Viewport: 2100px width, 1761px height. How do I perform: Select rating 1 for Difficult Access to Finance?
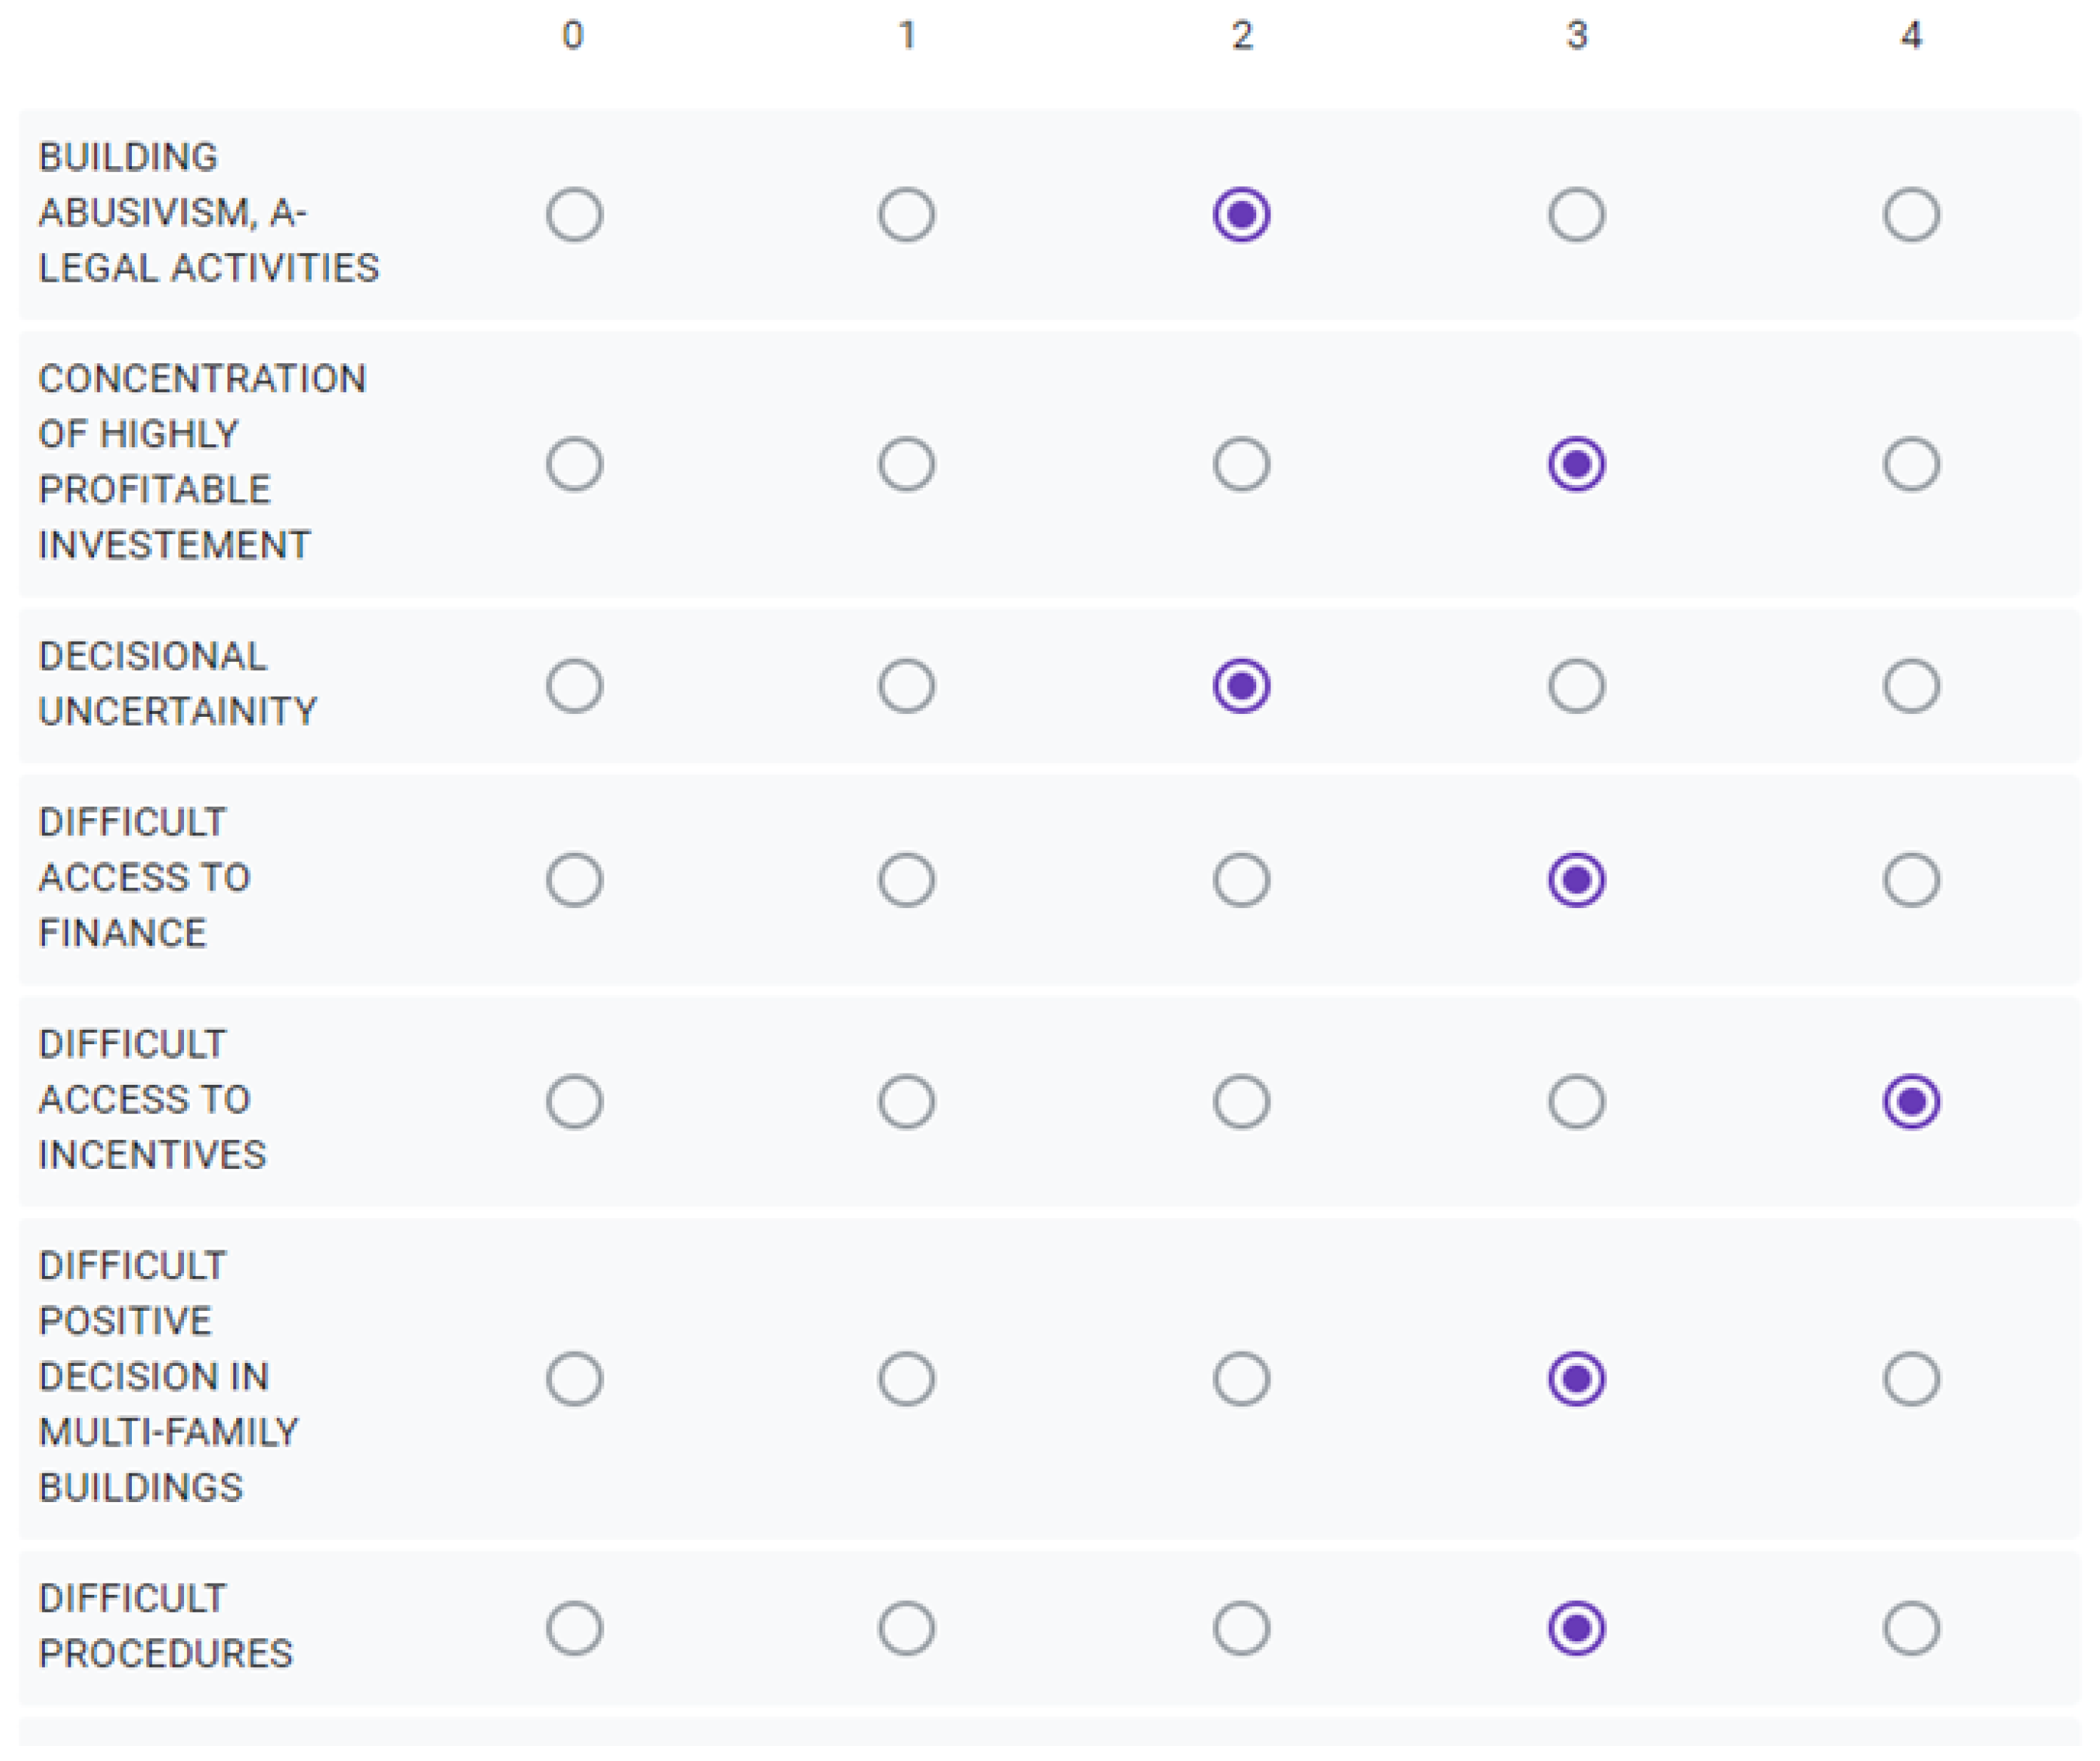[907, 881]
